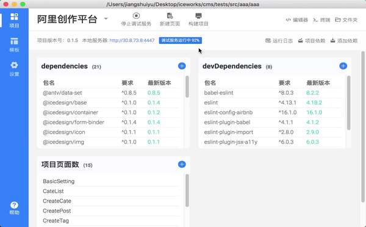Open 运行日志 run log
This screenshot has height=227, width=366.
(279, 41)
